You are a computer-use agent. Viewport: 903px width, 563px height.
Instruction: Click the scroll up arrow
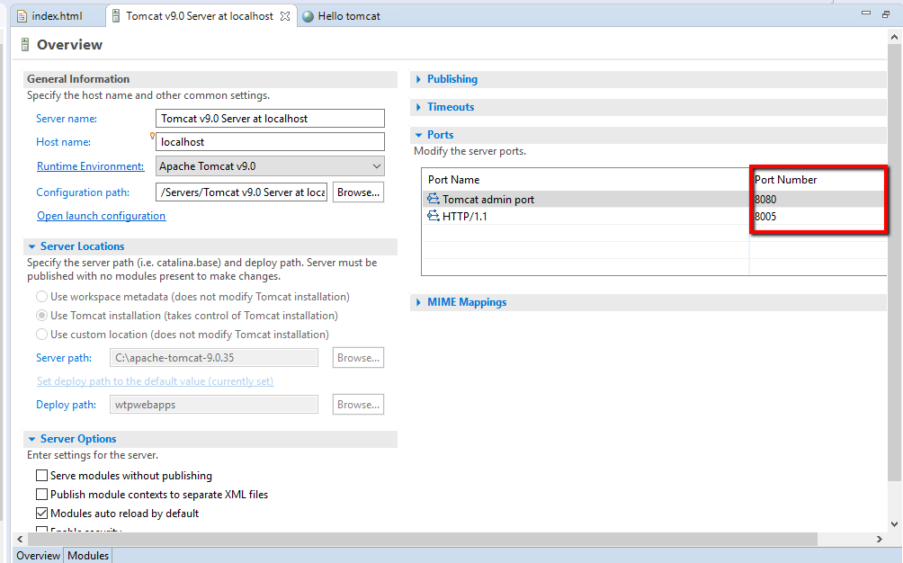point(894,37)
